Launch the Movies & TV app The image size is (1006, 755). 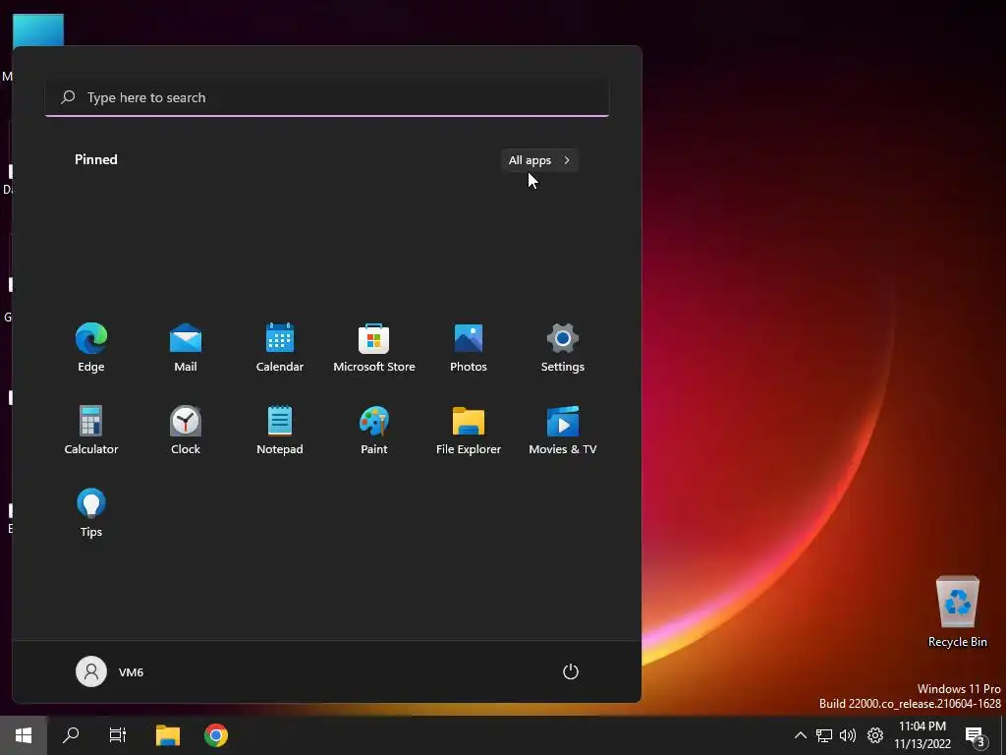563,430
